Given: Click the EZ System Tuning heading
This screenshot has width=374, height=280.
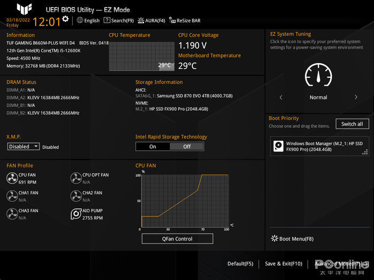Looking at the screenshot, I should coord(291,34).
